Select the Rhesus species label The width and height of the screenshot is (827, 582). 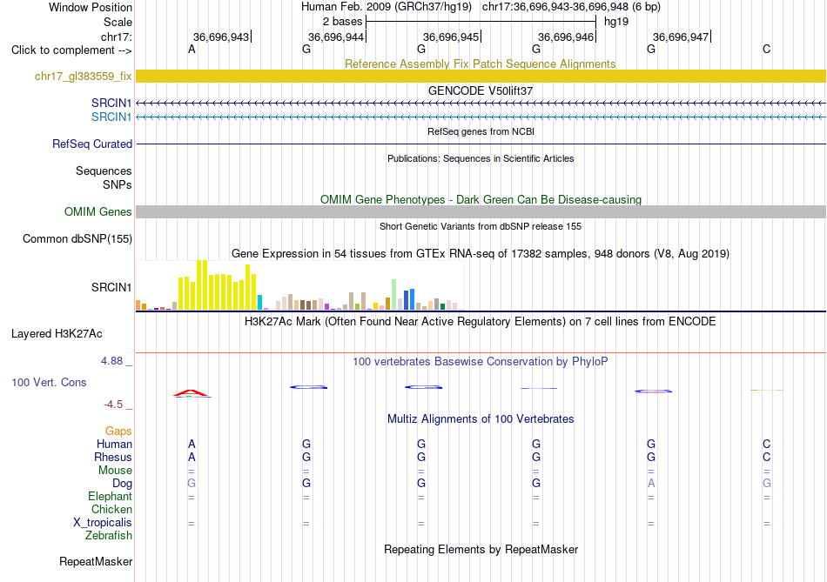tap(113, 457)
